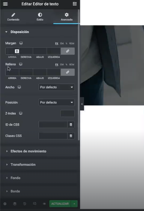Viewport: 144px width, 211px height.
Task: Switch to the Contenido tab
Action: point(13,17)
